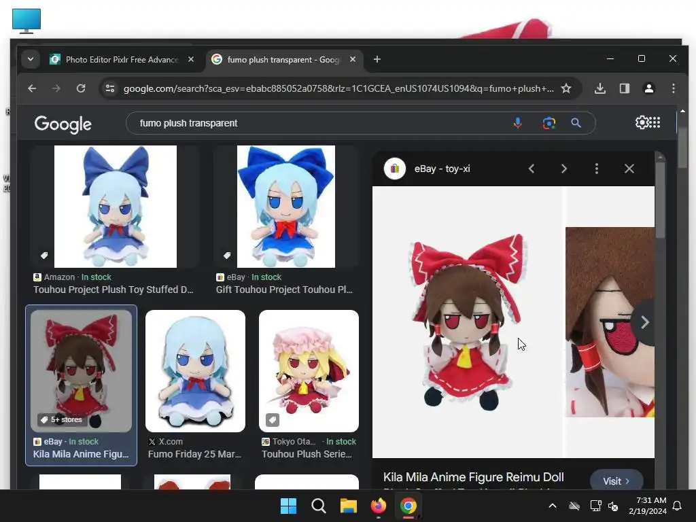
Task: Open the Fumo Friday 25 Mar... link
Action: pos(194,454)
